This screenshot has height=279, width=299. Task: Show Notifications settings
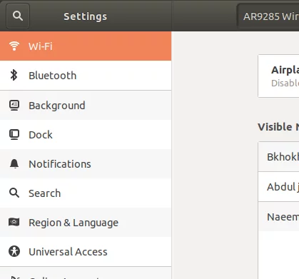pyautogui.click(x=86, y=164)
